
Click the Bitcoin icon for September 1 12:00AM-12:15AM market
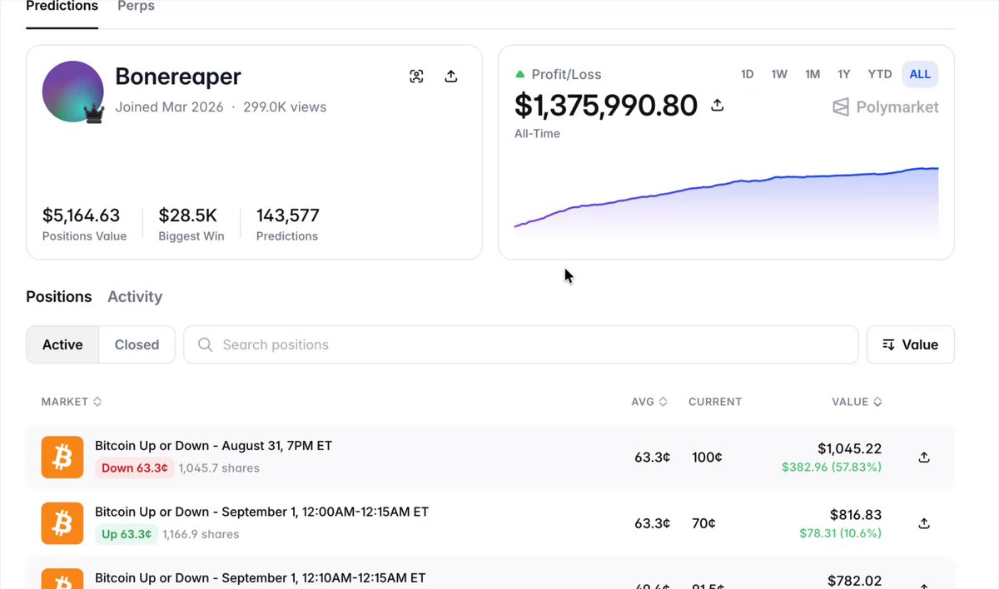62,523
